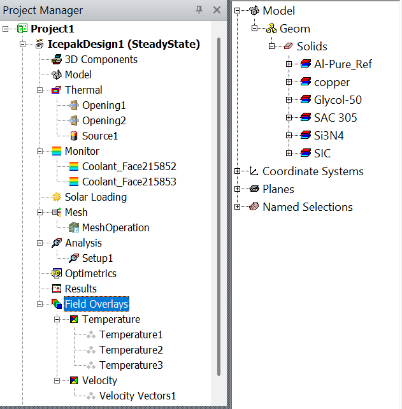The height and width of the screenshot is (409, 402).
Task: Select the Glycol-50 material entry
Action: click(338, 100)
